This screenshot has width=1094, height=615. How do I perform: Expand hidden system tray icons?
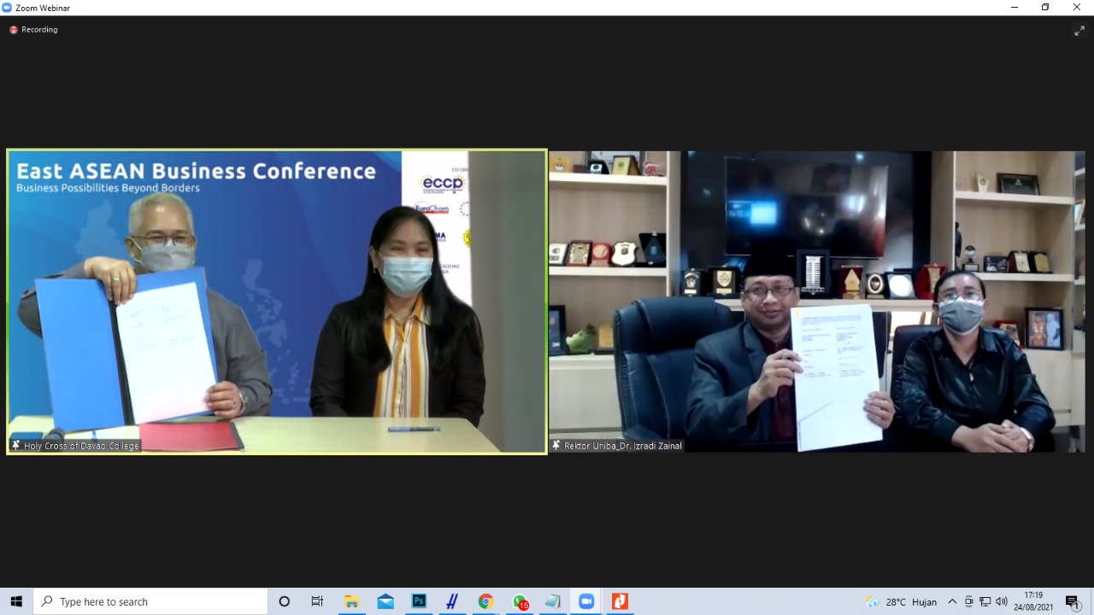(x=952, y=601)
